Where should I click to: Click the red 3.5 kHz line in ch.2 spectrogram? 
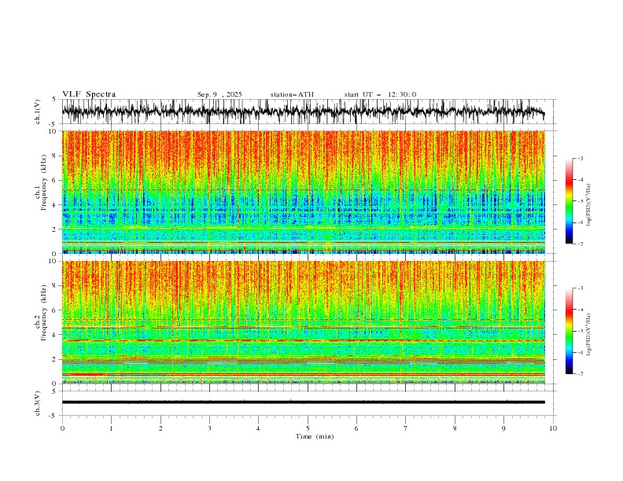pyautogui.click(x=304, y=340)
